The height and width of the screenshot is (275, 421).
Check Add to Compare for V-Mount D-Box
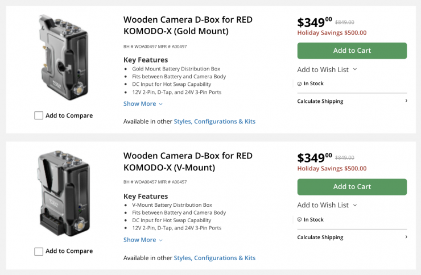(39, 251)
